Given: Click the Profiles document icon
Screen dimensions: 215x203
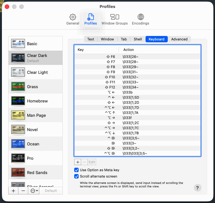Looking at the screenshot, I should [91, 17].
